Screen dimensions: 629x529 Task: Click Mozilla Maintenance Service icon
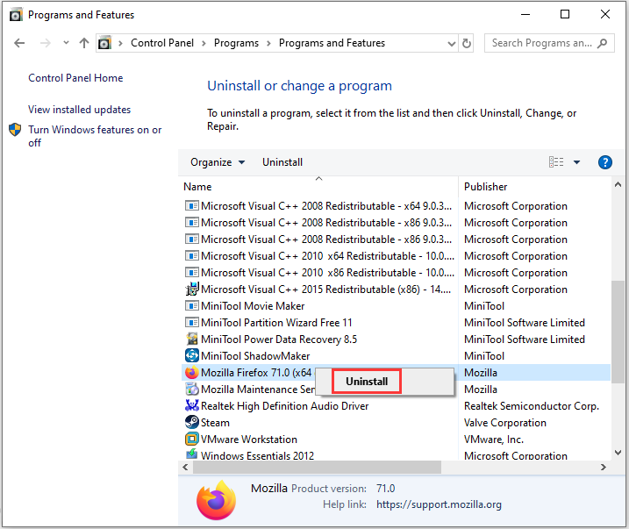click(192, 389)
